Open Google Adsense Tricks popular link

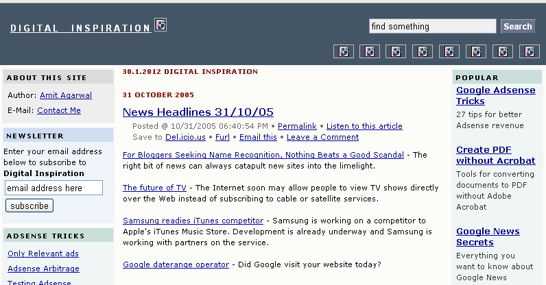(495, 95)
